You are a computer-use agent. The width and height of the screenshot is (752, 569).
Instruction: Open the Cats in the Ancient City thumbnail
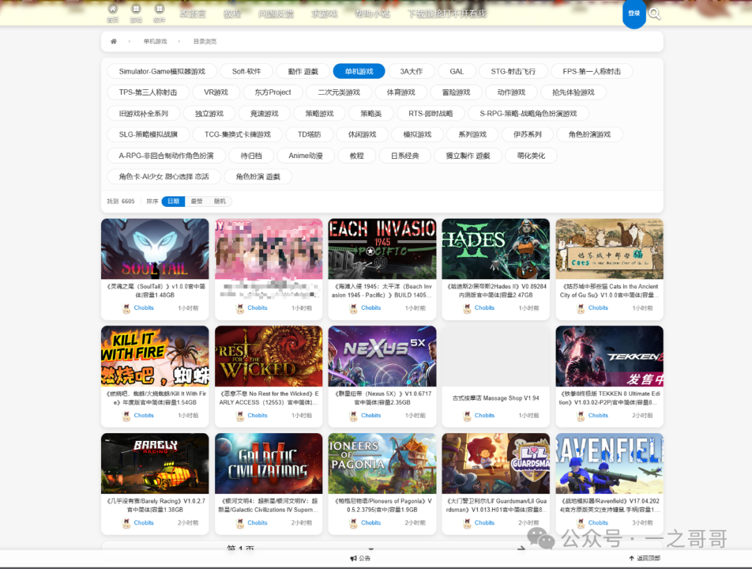pyautogui.click(x=609, y=249)
